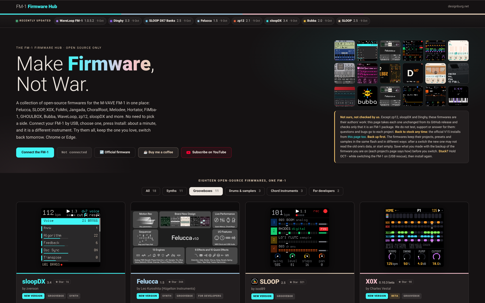This screenshot has height=303, width=485.
Task: Open the designburg.net link
Action: [458, 6]
